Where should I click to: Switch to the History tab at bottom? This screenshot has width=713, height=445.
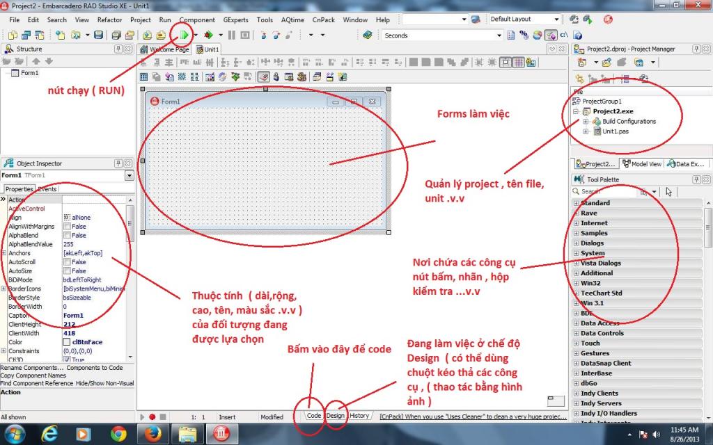click(359, 416)
